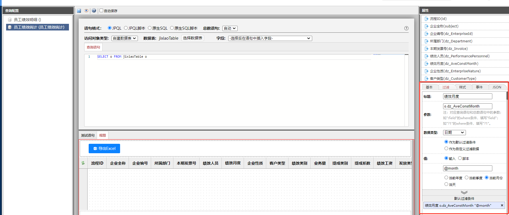The height and width of the screenshot is (215, 509).
Task: Click the 业务量 column header
Action: coord(320,163)
